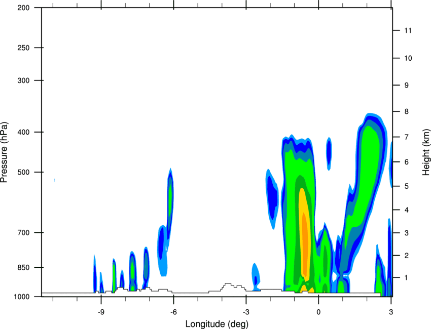Click longitude tick label '-9'
Screen dimensions: 431x329
pyautogui.click(x=101, y=312)
